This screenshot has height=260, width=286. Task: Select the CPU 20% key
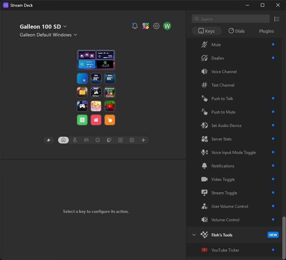[96, 78]
